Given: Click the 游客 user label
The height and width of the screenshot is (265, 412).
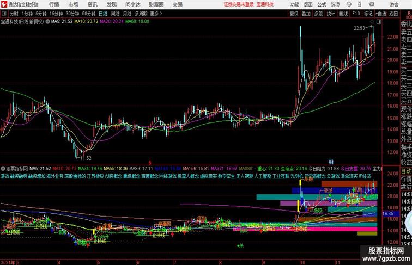Looking at the screenshot, I should [x=394, y=4].
